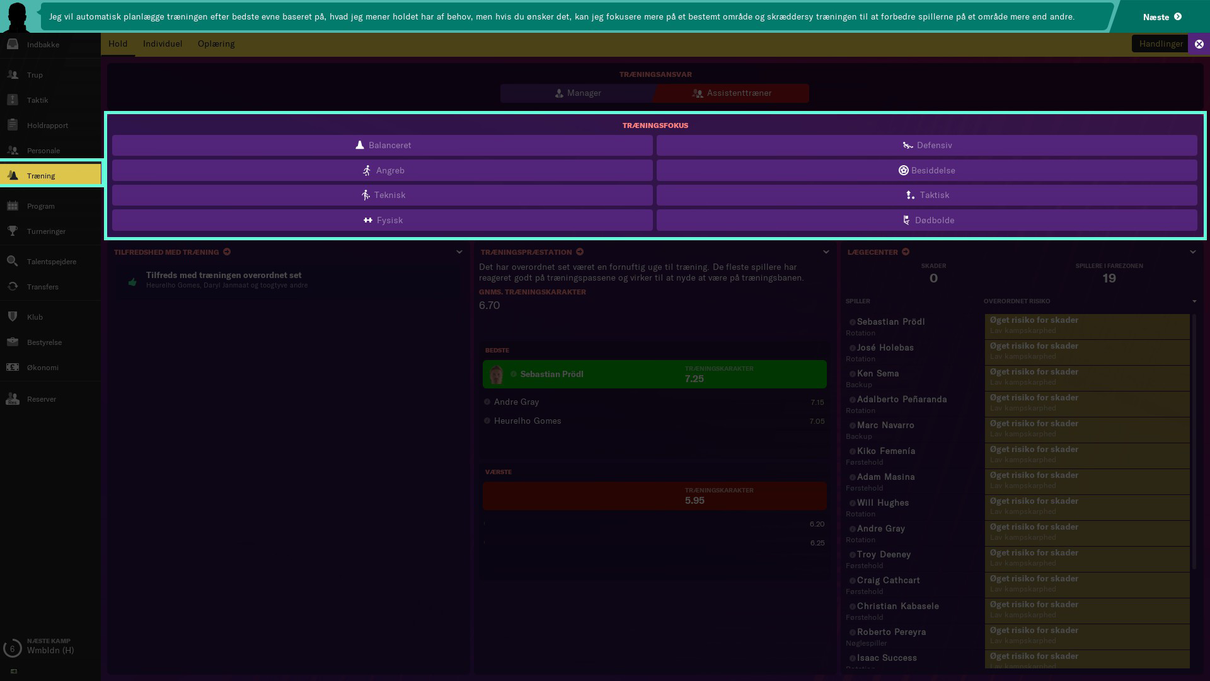Select Sebastian Prödl best trainer row
Screen dimensions: 1210x681
click(654, 374)
